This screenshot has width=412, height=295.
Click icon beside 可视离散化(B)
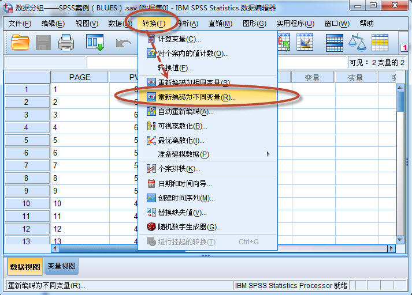click(151, 126)
